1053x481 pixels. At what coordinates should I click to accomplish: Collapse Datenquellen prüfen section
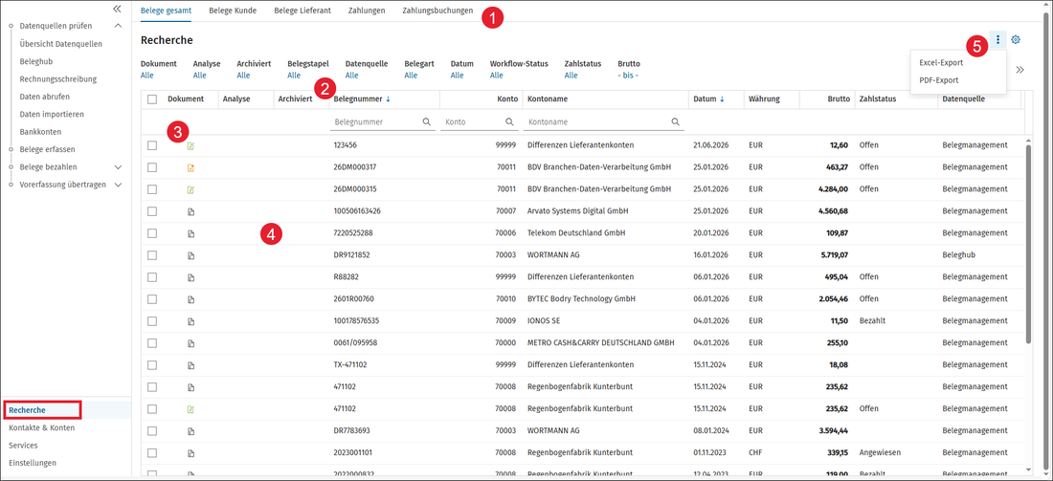[x=118, y=26]
